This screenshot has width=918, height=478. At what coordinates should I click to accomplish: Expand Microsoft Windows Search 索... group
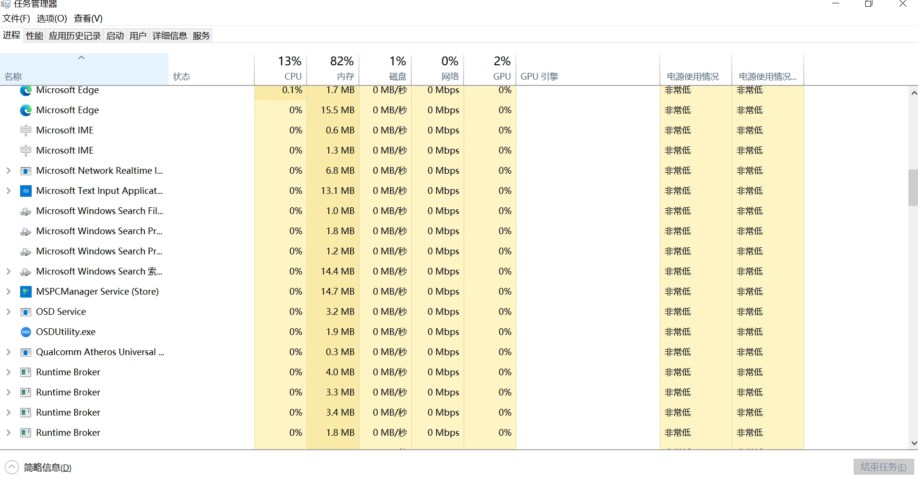(x=8, y=272)
